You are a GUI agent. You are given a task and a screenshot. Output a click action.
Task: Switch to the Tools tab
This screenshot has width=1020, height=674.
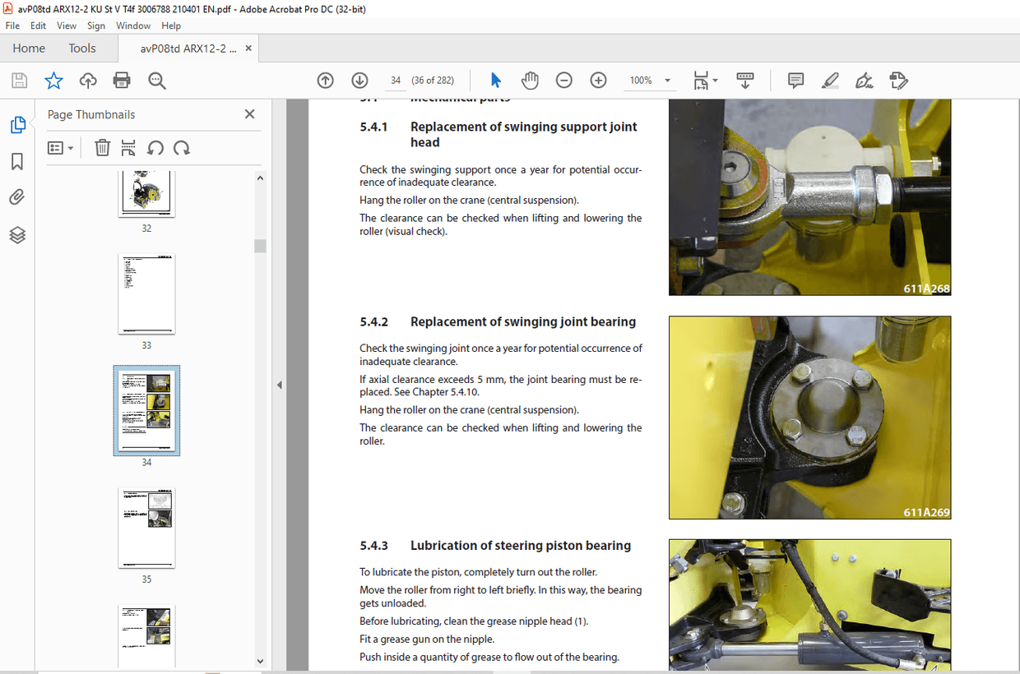[81, 48]
